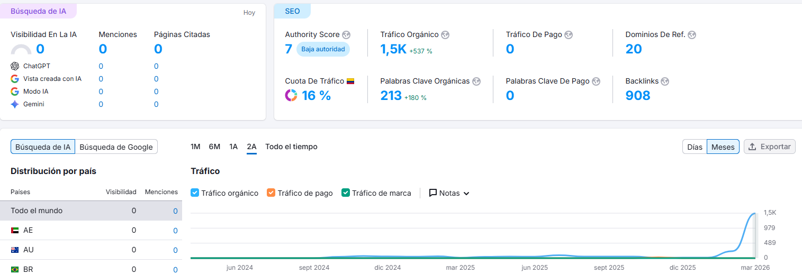Disable the Tráfico de marca checkbox
This screenshot has width=802, height=274.
pos(346,193)
